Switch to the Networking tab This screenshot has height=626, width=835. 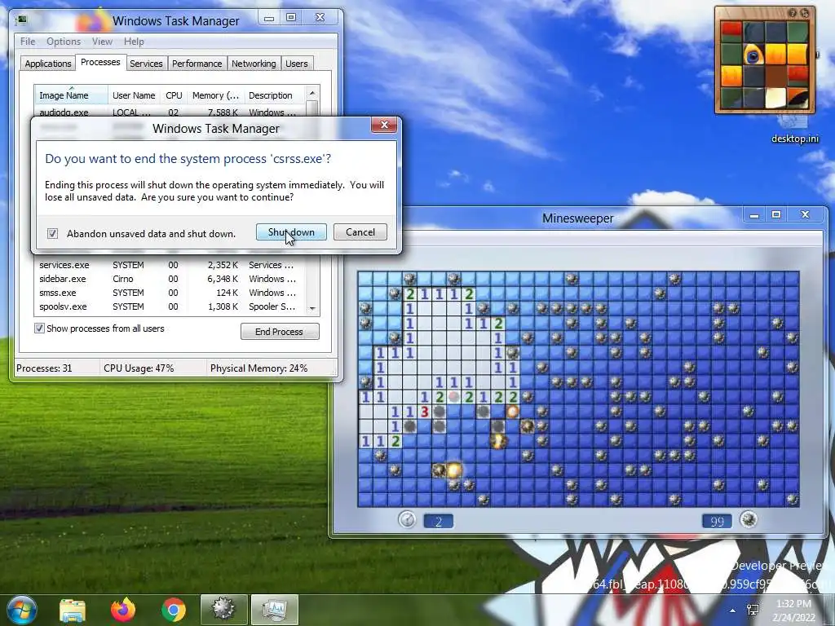coord(254,64)
